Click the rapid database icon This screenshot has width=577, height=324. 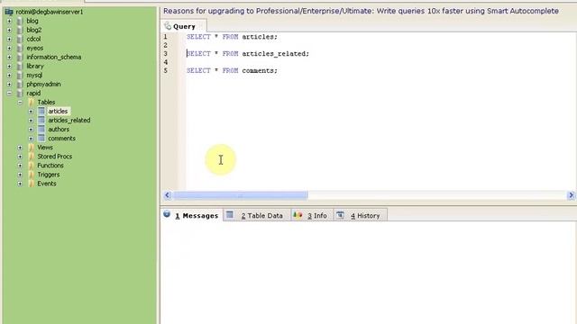click(20, 94)
